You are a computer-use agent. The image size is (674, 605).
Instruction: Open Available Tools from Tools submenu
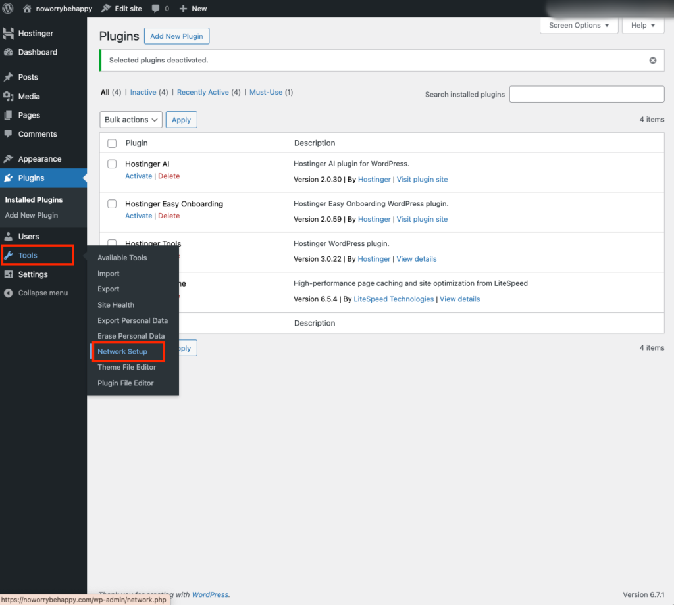click(122, 258)
